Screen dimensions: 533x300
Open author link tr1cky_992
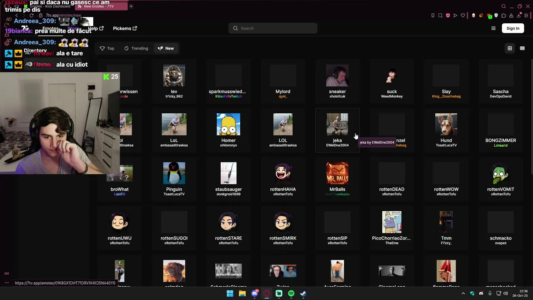click(x=174, y=96)
